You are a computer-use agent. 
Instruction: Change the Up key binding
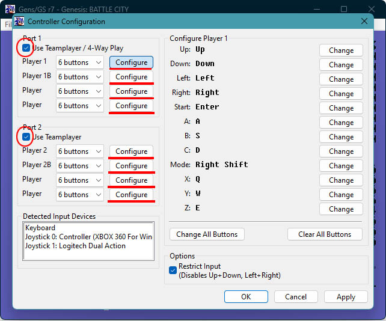point(341,50)
